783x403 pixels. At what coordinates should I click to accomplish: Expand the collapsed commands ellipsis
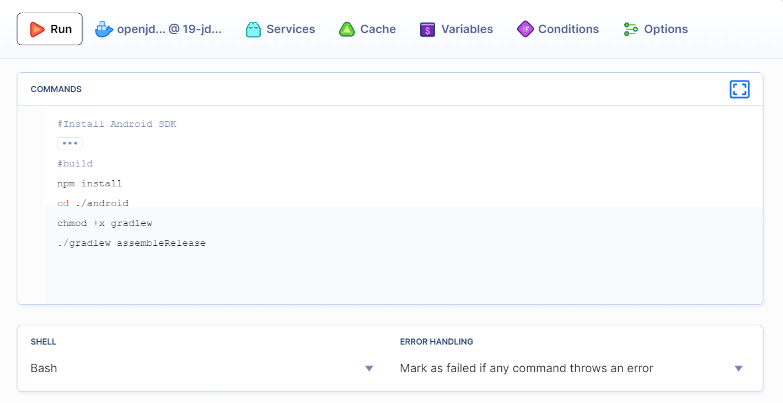pyautogui.click(x=70, y=143)
